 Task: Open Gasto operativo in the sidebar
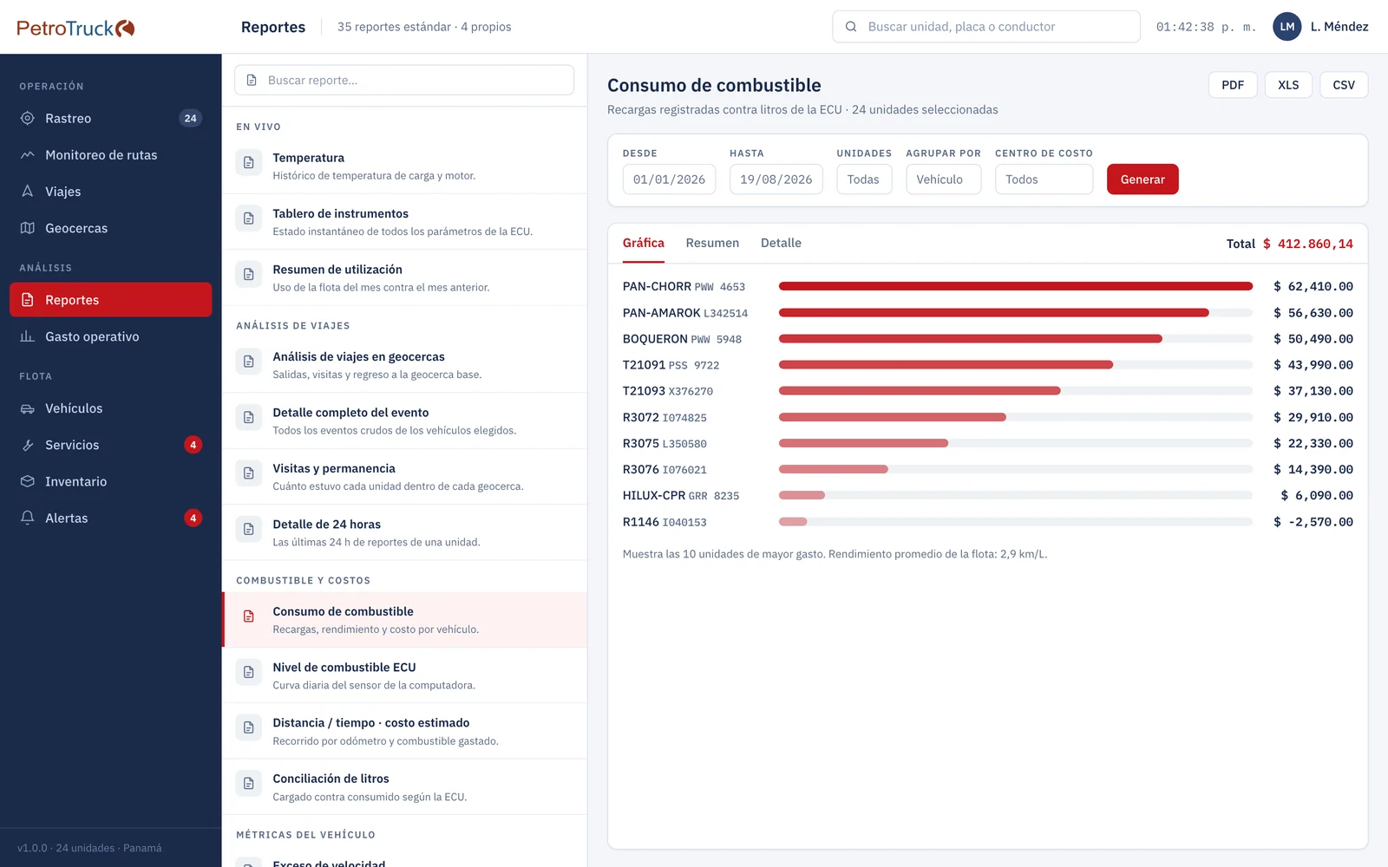tap(110, 336)
